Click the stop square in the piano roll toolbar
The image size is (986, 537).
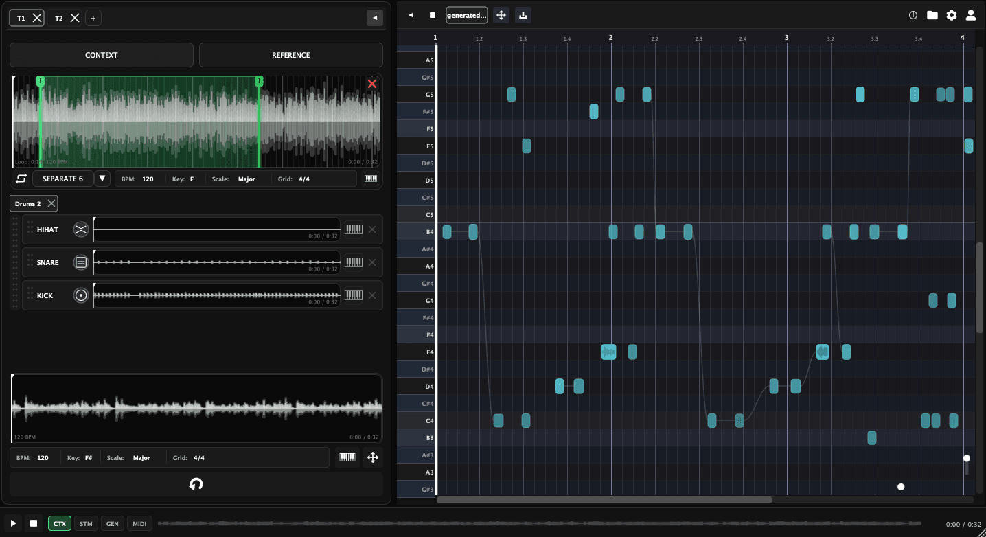point(433,15)
